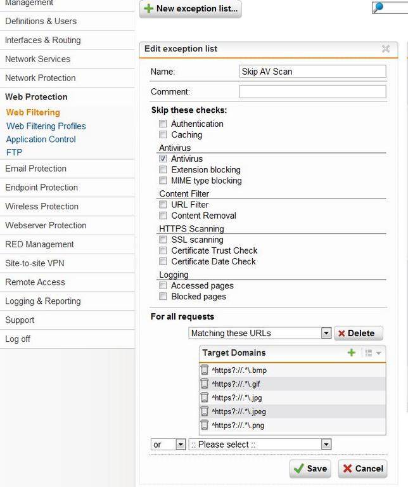
Task: Toggle Accessed pages logging checkbox
Action: click(x=163, y=285)
